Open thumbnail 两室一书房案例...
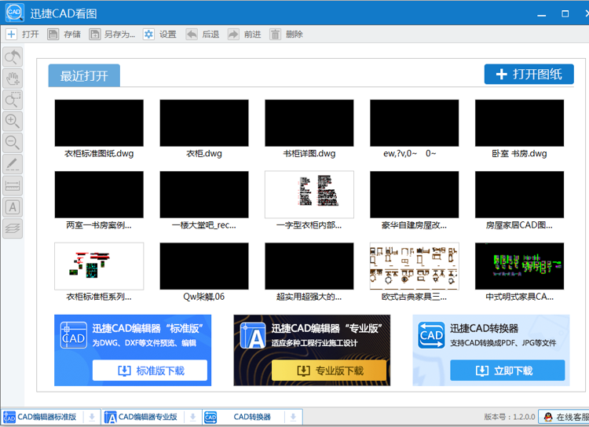The height and width of the screenshot is (427, 589). click(x=99, y=195)
